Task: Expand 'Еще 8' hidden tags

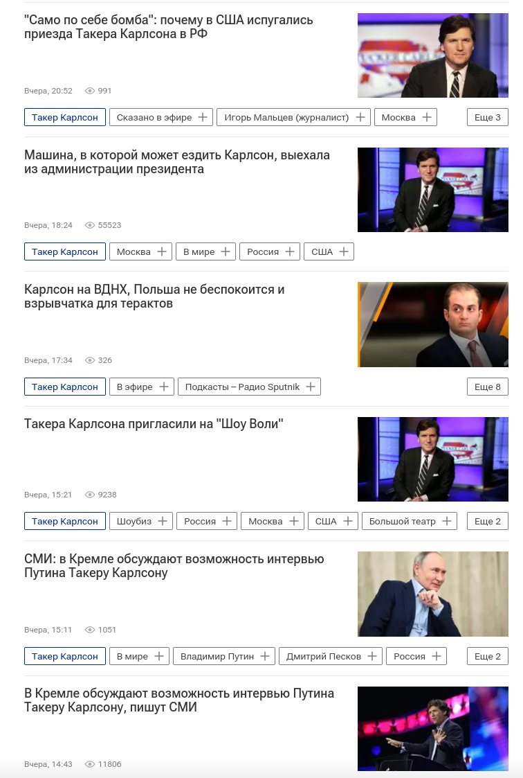Action: click(487, 387)
